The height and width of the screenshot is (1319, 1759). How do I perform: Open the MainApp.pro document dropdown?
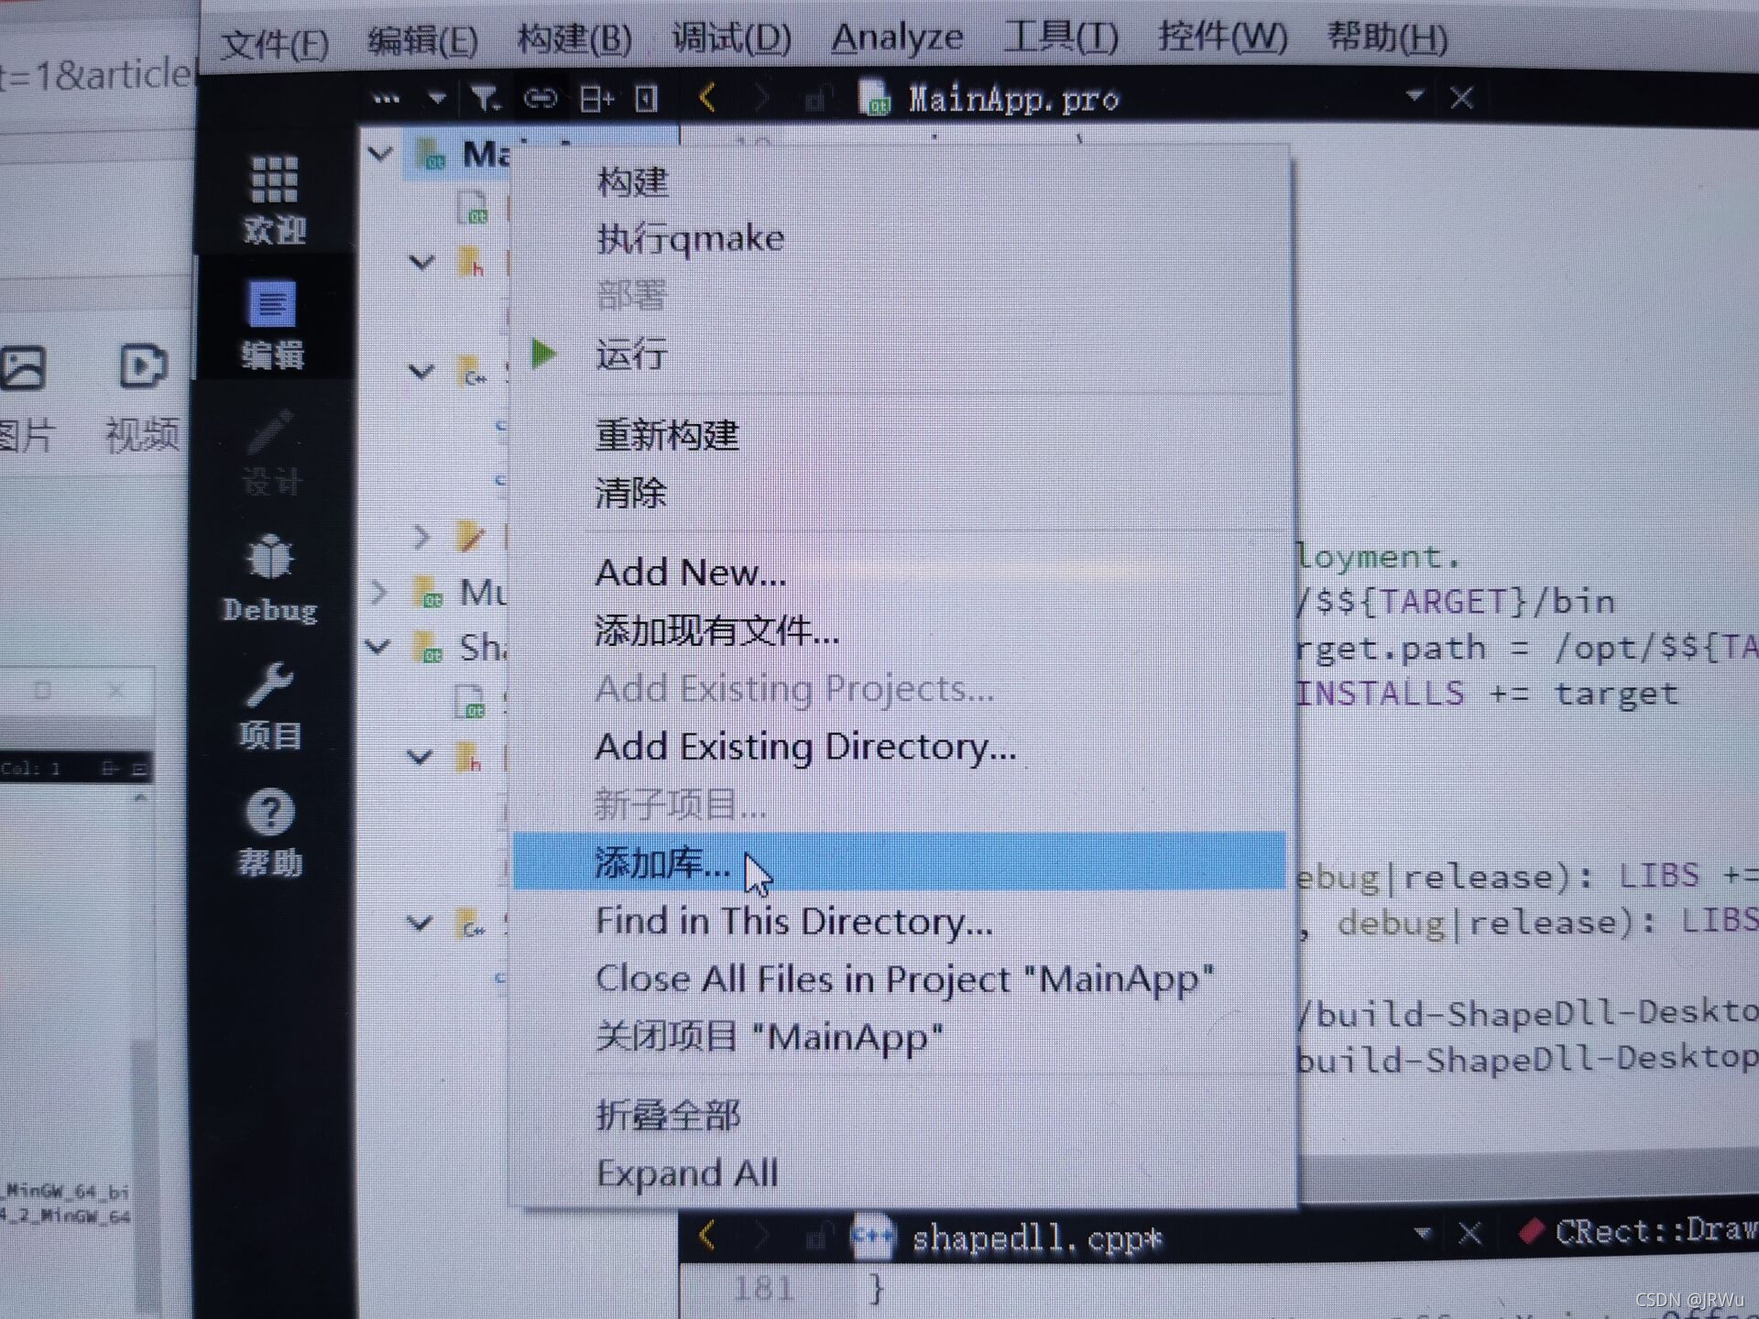(x=1415, y=95)
